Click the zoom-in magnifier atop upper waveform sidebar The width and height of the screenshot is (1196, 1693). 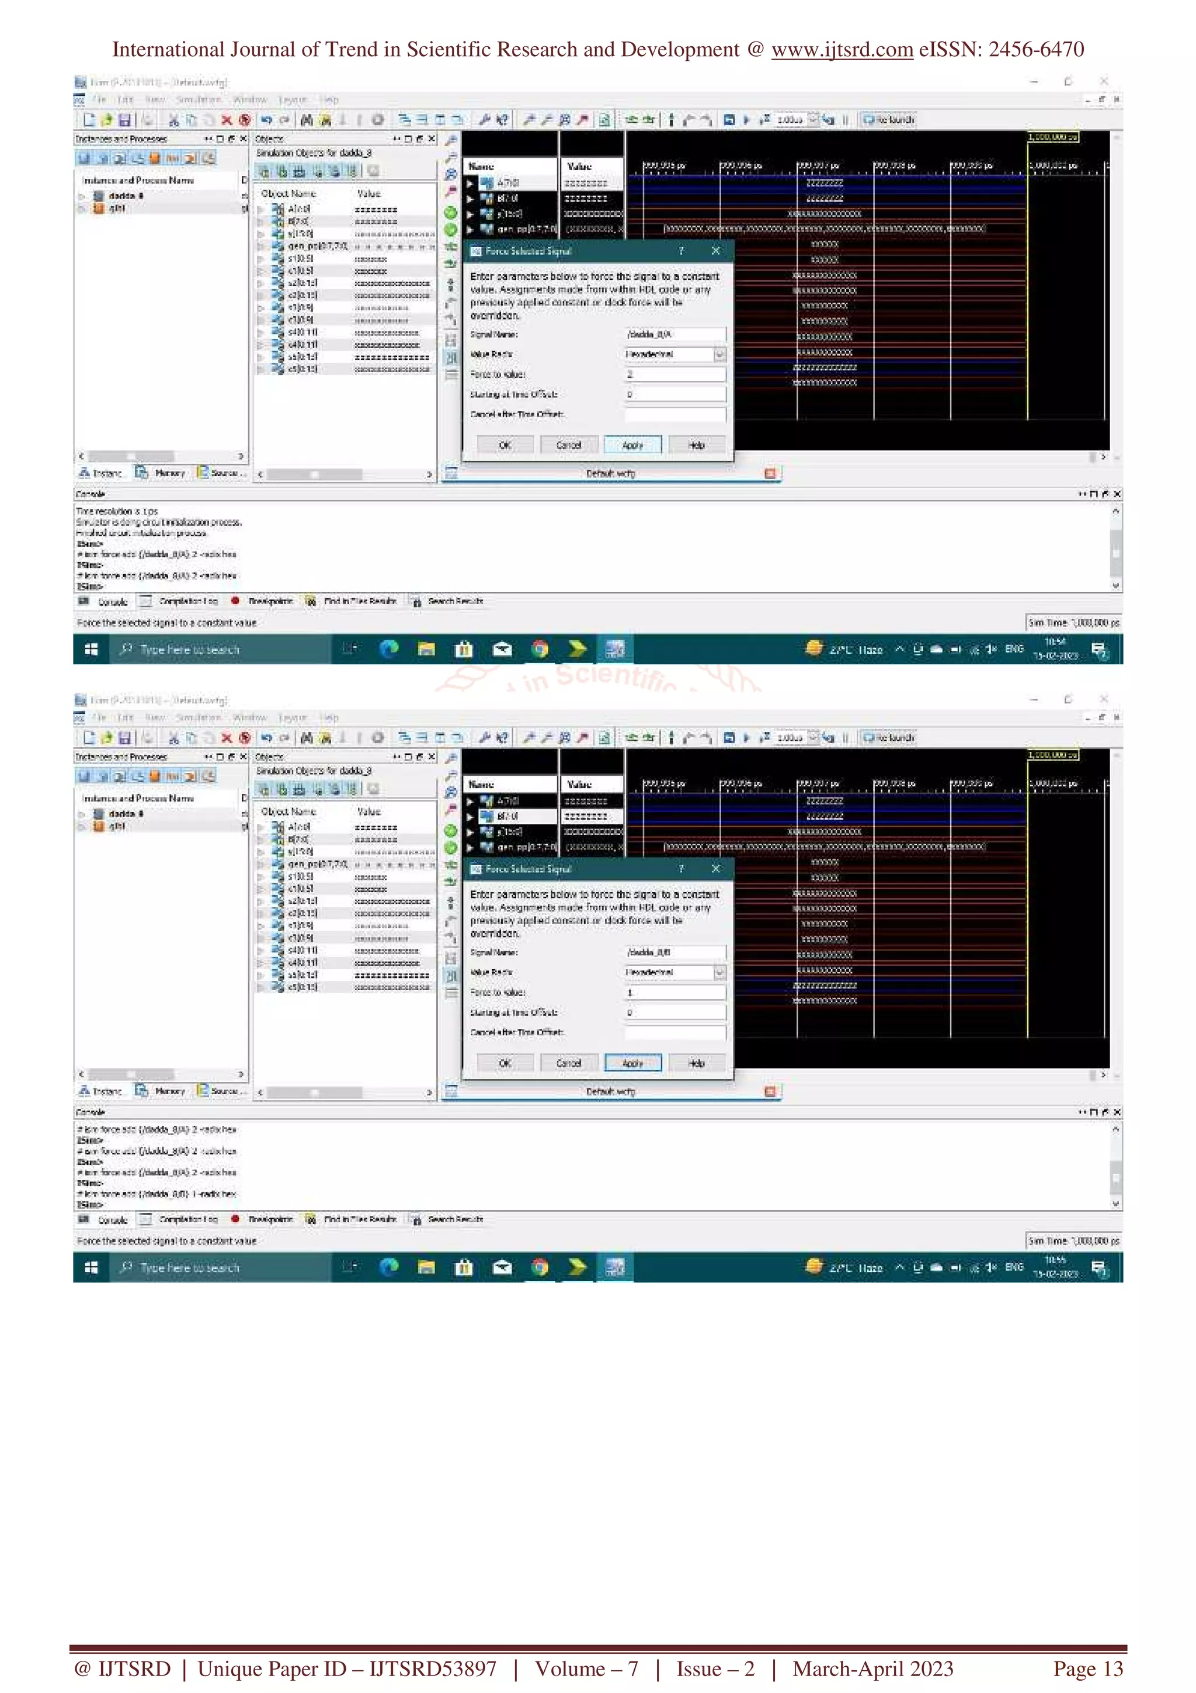[x=451, y=140]
